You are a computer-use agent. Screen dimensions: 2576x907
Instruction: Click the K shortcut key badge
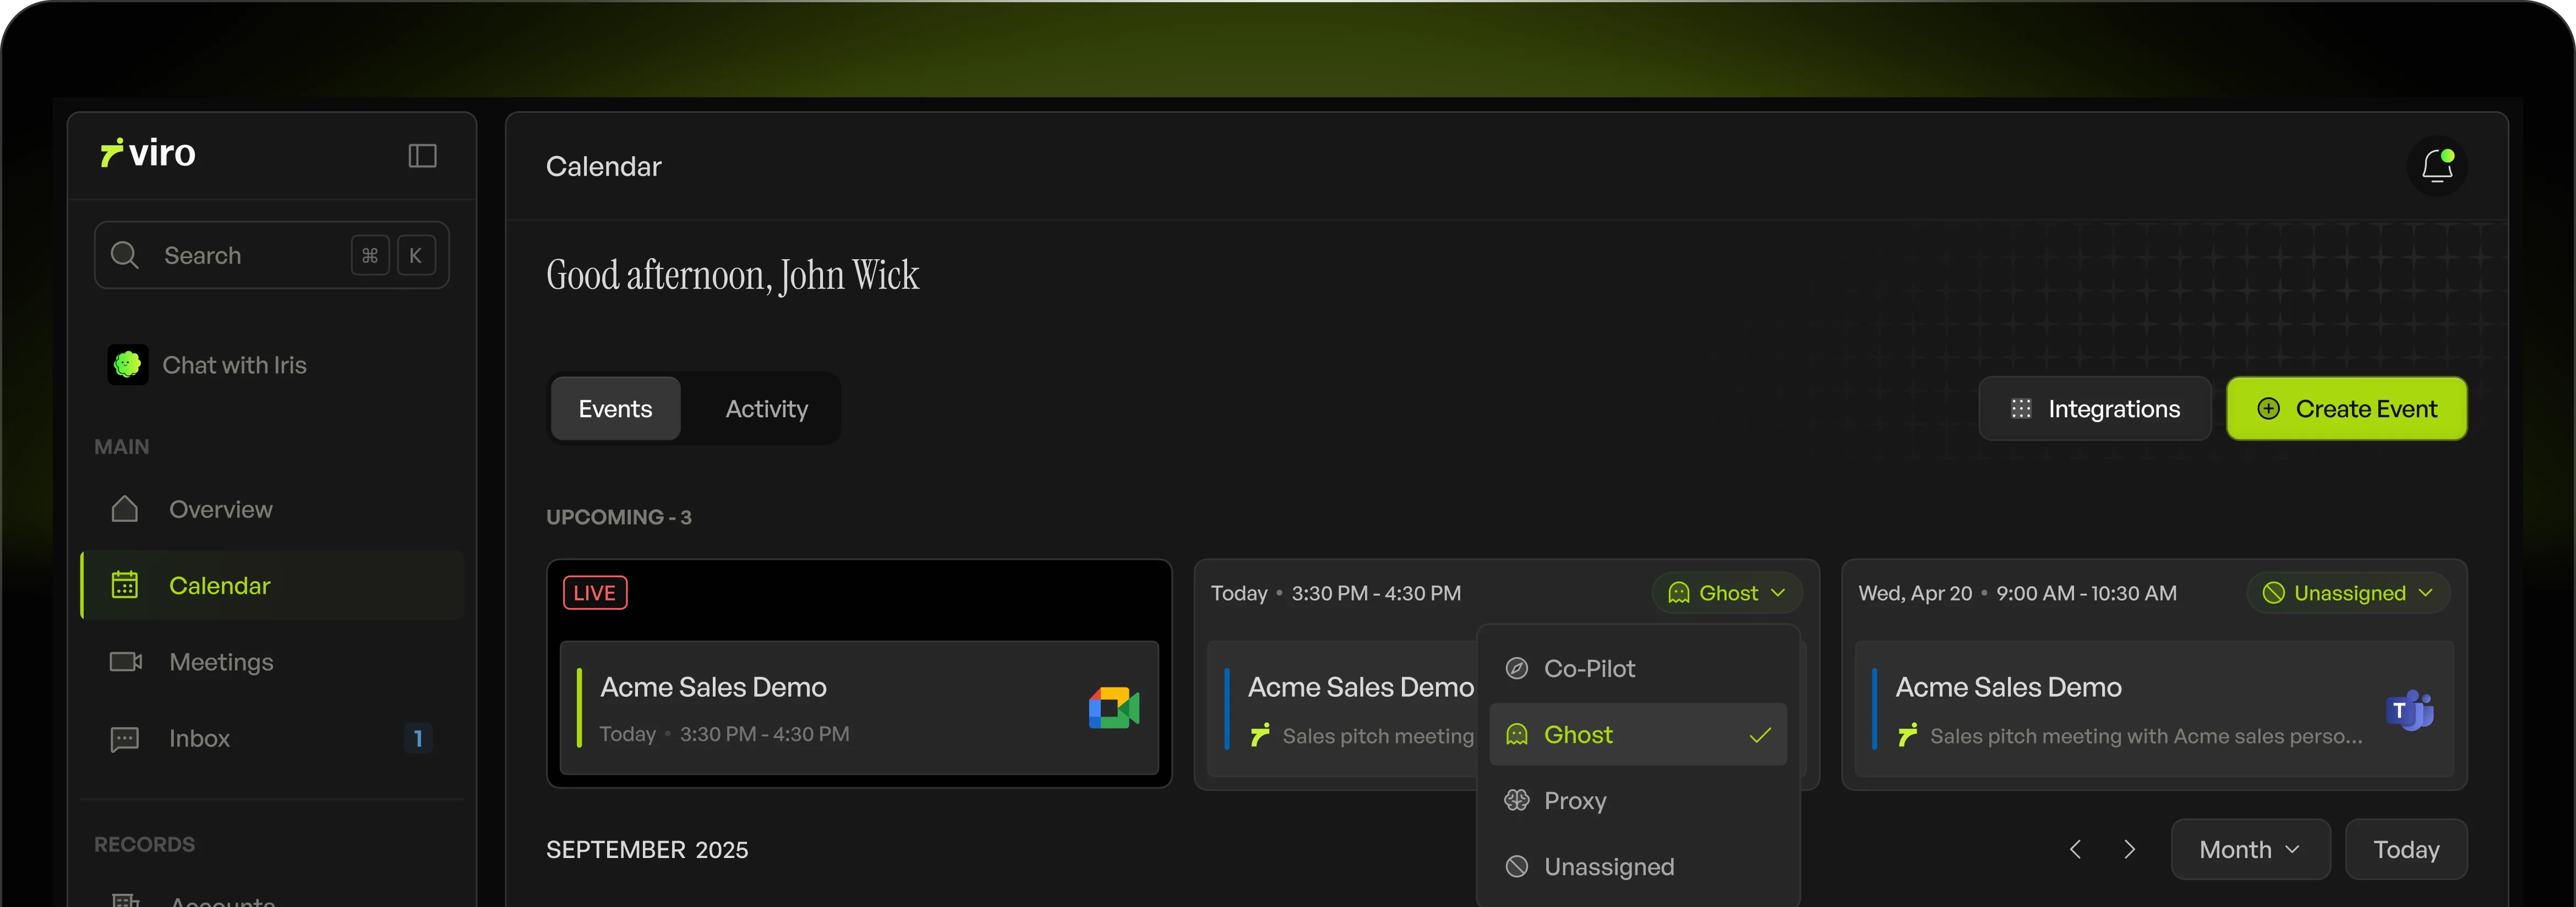point(416,255)
